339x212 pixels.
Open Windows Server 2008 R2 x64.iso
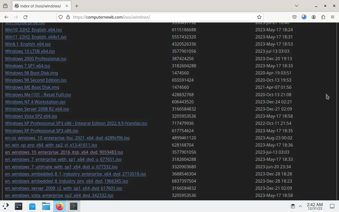pyautogui.click(x=37, y=109)
